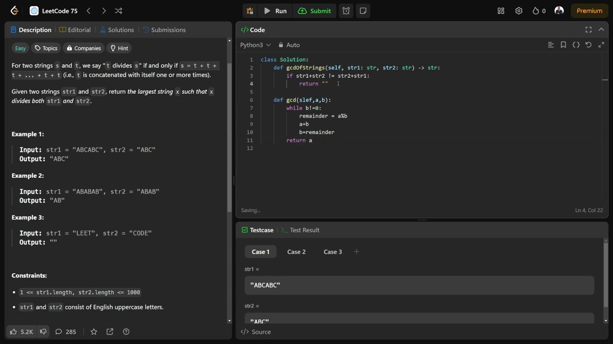Open the notes icon in top bar
The image size is (613, 344).
pyautogui.click(x=363, y=11)
